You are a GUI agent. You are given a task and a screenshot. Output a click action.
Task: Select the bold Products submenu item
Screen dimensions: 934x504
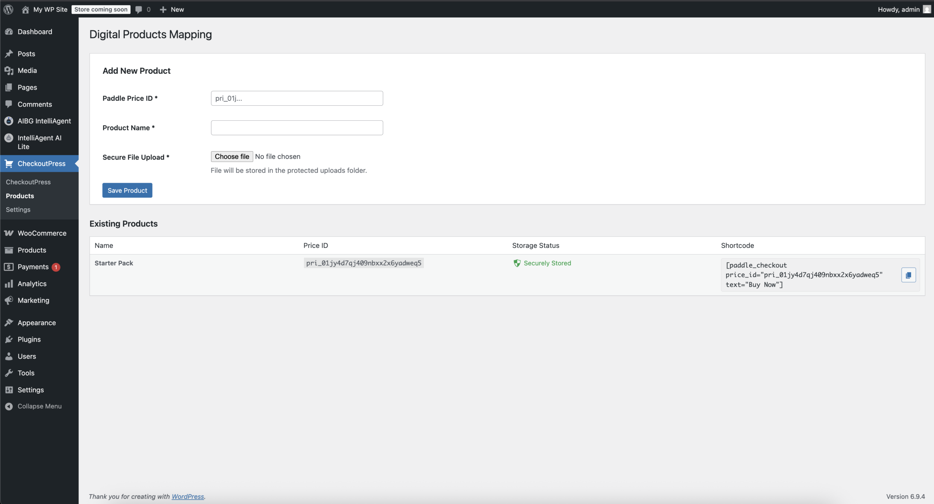click(x=20, y=196)
